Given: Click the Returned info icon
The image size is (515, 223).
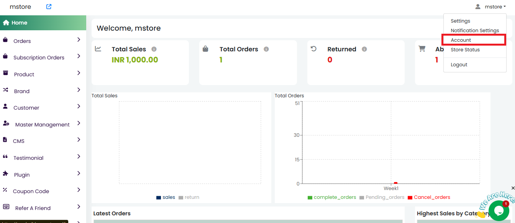Looking at the screenshot, I should point(364,49).
